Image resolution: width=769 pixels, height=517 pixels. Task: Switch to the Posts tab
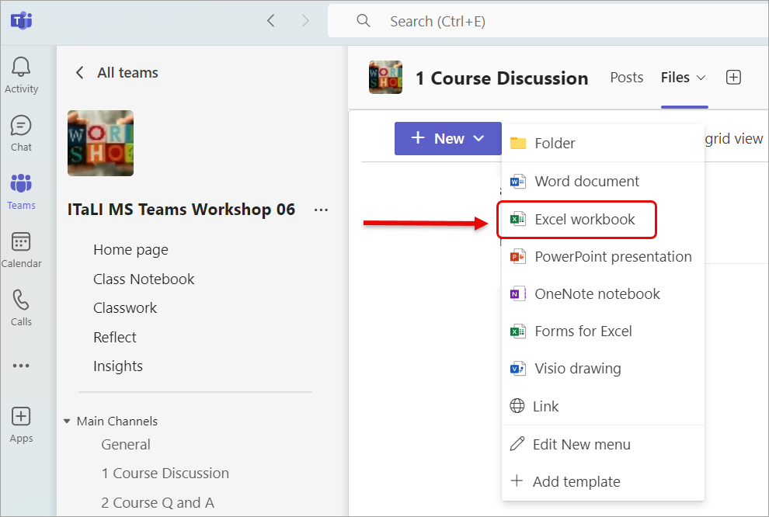pos(626,77)
